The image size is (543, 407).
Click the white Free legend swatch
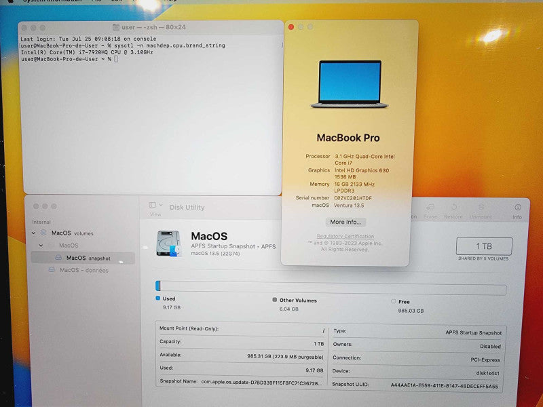pyautogui.click(x=394, y=301)
